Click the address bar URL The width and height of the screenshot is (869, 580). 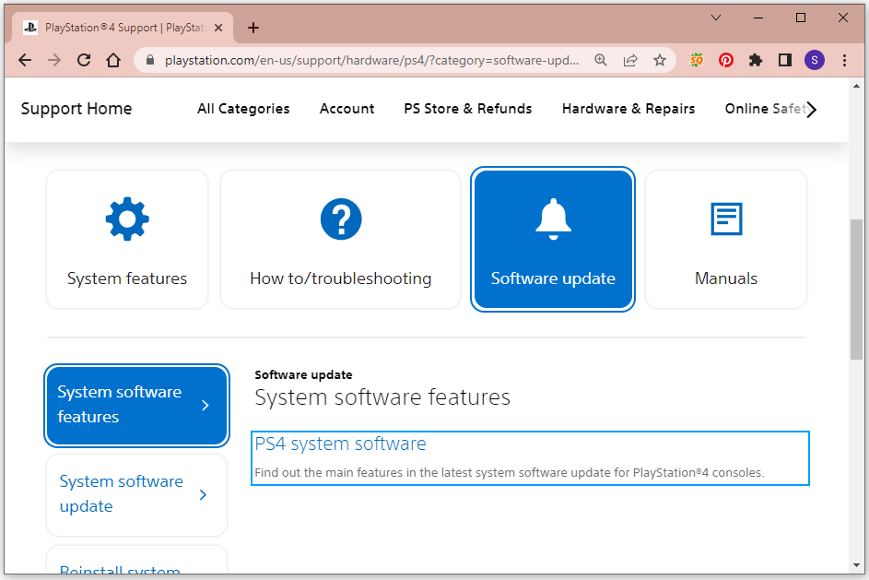(371, 60)
